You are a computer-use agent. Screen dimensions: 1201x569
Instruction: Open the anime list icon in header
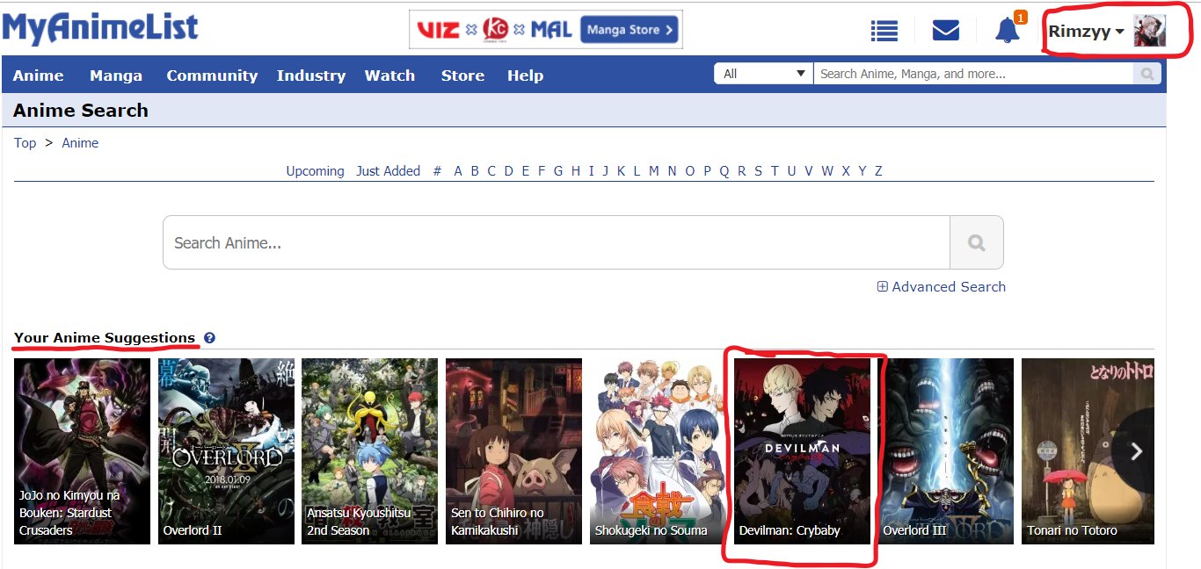pyautogui.click(x=884, y=31)
